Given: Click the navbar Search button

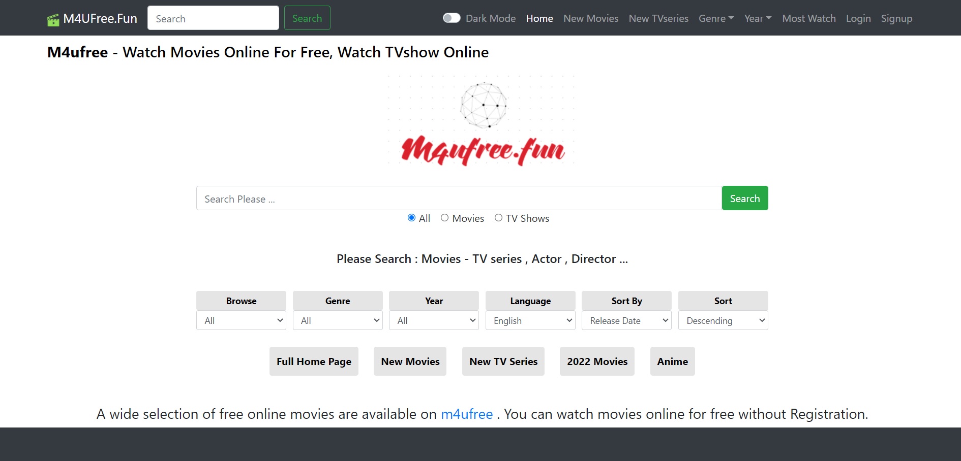Looking at the screenshot, I should [x=307, y=18].
